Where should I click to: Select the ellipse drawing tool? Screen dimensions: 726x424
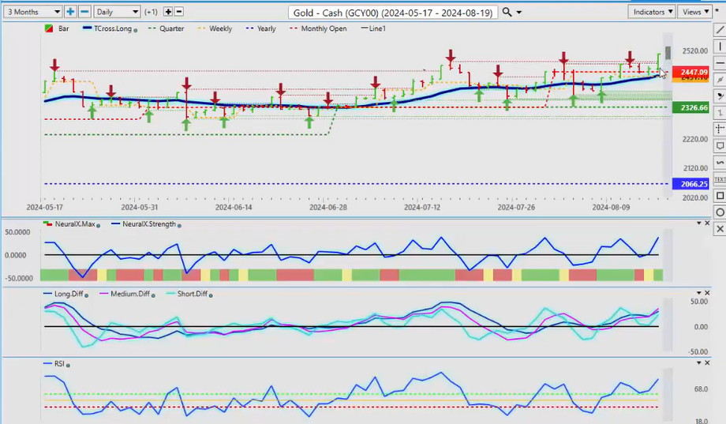point(719,212)
